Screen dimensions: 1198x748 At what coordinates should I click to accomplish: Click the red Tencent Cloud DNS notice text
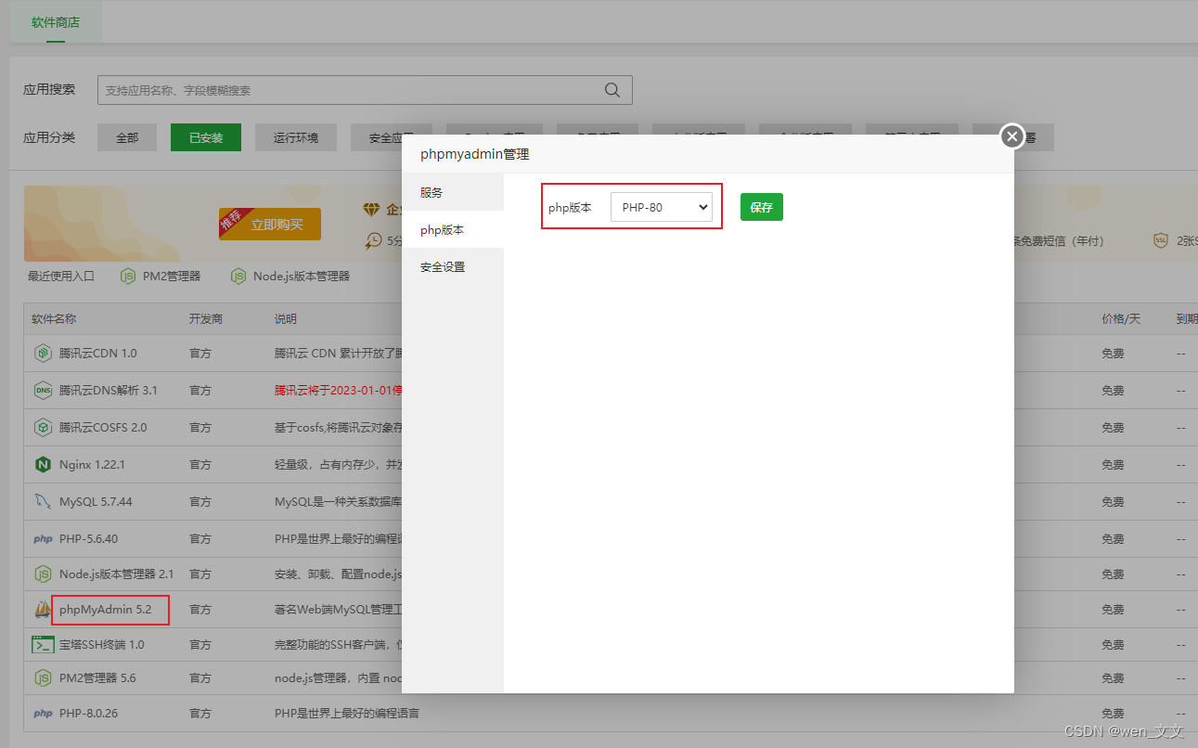point(338,390)
